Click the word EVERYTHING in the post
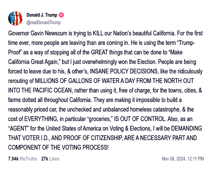Image resolution: width=211 pixels, height=169 pixels. (x=41, y=119)
